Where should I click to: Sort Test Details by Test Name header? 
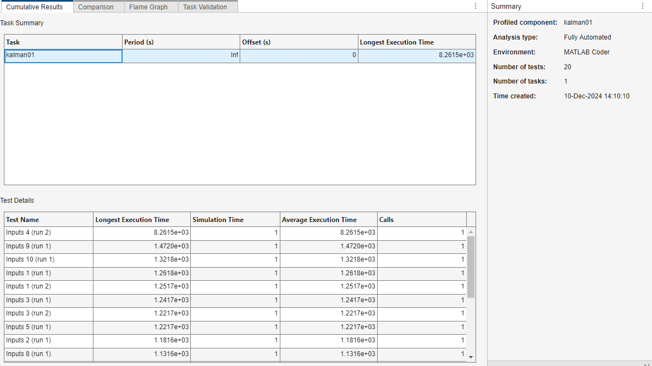coord(48,220)
